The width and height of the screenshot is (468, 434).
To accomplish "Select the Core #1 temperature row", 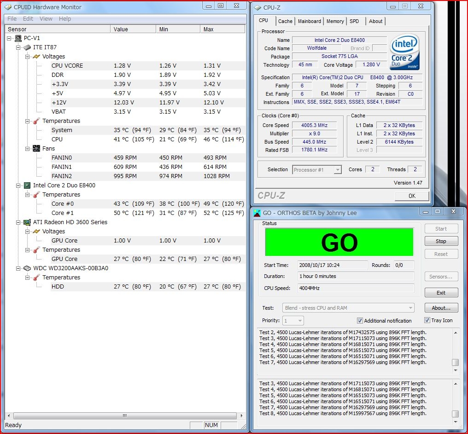I will click(x=148, y=213).
